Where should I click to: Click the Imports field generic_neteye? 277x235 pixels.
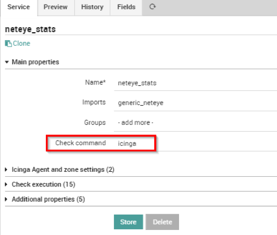[195, 103]
